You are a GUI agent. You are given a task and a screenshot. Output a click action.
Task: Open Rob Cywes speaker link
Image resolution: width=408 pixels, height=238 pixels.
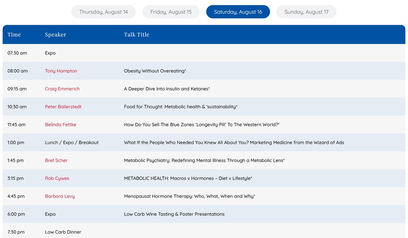pos(57,178)
